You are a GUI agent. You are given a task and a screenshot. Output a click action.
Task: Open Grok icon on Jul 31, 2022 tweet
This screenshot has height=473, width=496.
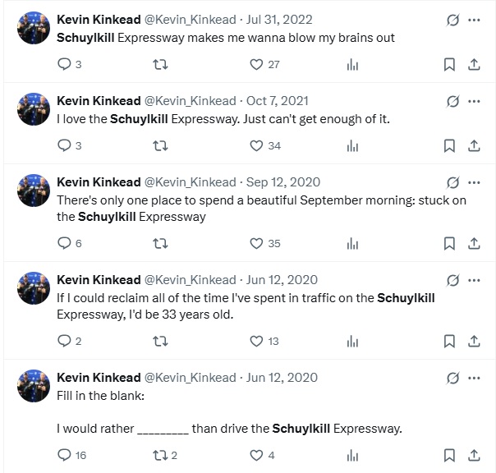tap(452, 20)
